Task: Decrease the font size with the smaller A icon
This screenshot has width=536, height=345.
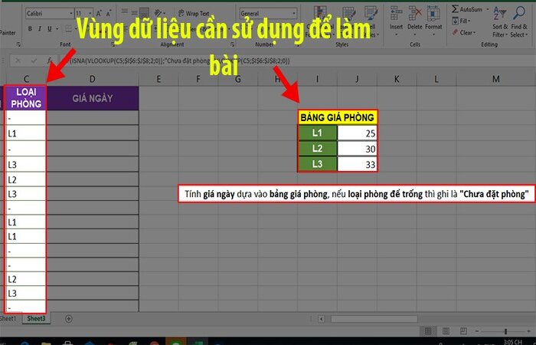Action: pos(109,13)
